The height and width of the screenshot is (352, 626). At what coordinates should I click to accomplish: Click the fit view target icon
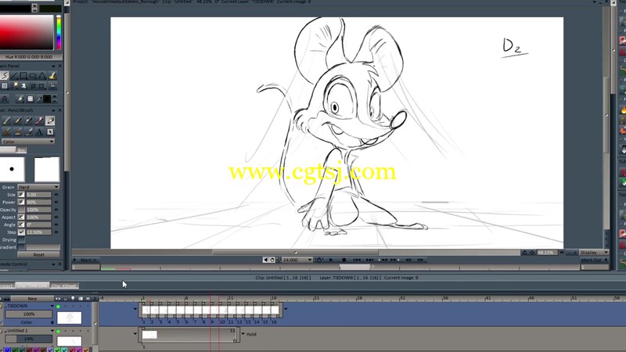[532, 253]
